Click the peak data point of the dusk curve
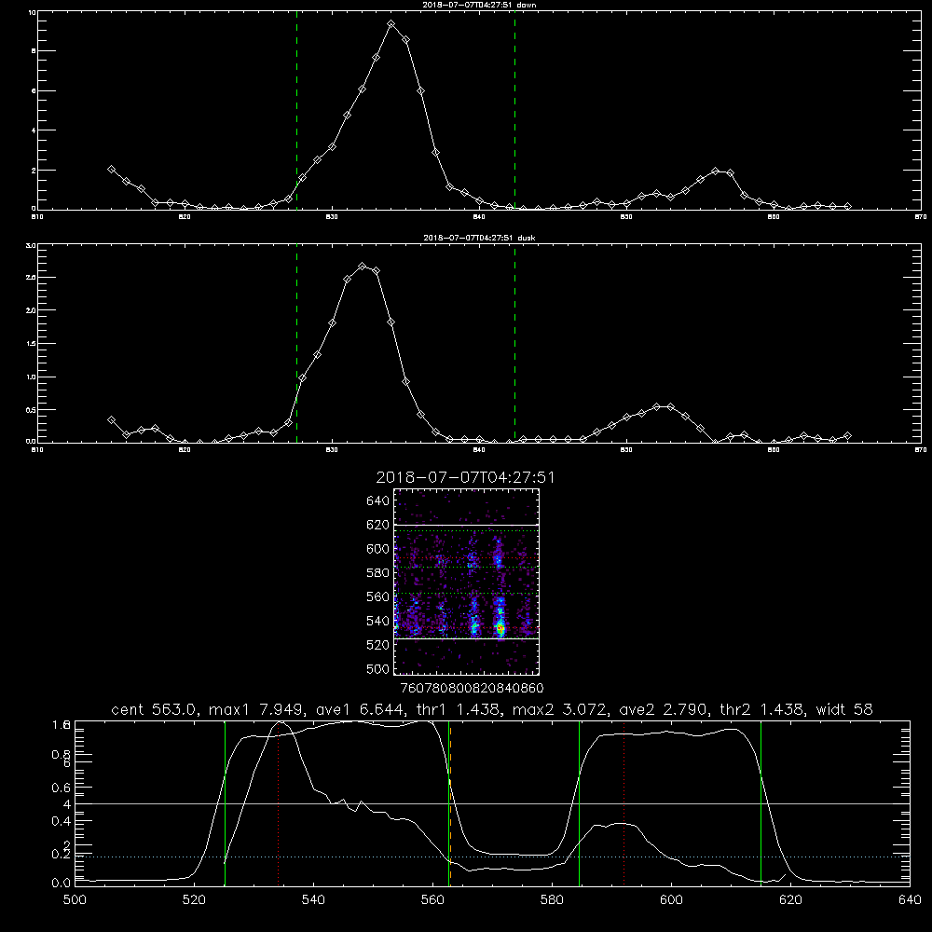 (362, 267)
